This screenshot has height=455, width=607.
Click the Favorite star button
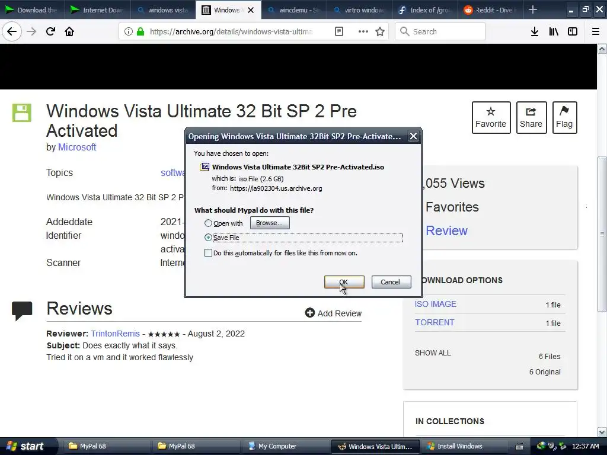[x=491, y=118]
